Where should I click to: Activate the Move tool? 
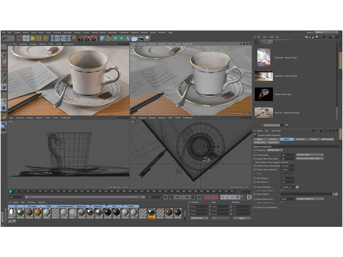26,38
